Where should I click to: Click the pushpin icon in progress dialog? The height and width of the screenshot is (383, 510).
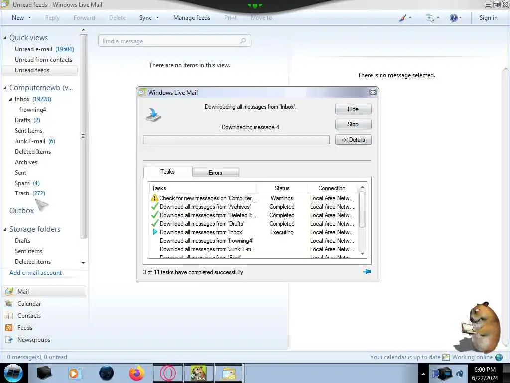pyautogui.click(x=367, y=272)
